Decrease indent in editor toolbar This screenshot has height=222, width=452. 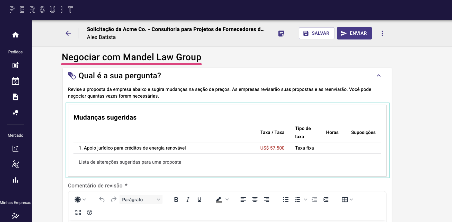pyautogui.click(x=314, y=199)
